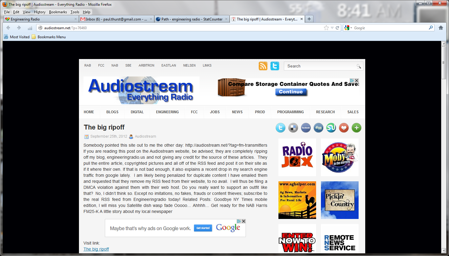Screen dimensions: 449x256
Task: Click the Delicious bookmark share icon
Action: [x=293, y=128]
